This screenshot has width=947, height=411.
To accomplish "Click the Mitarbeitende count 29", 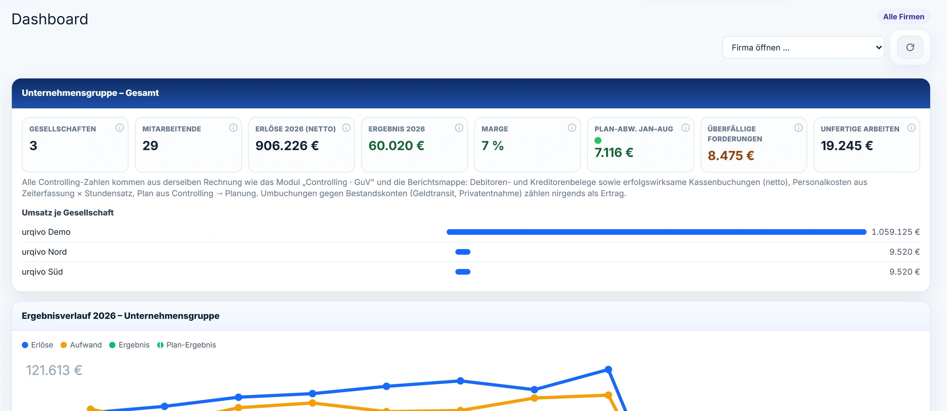I will click(x=150, y=146).
